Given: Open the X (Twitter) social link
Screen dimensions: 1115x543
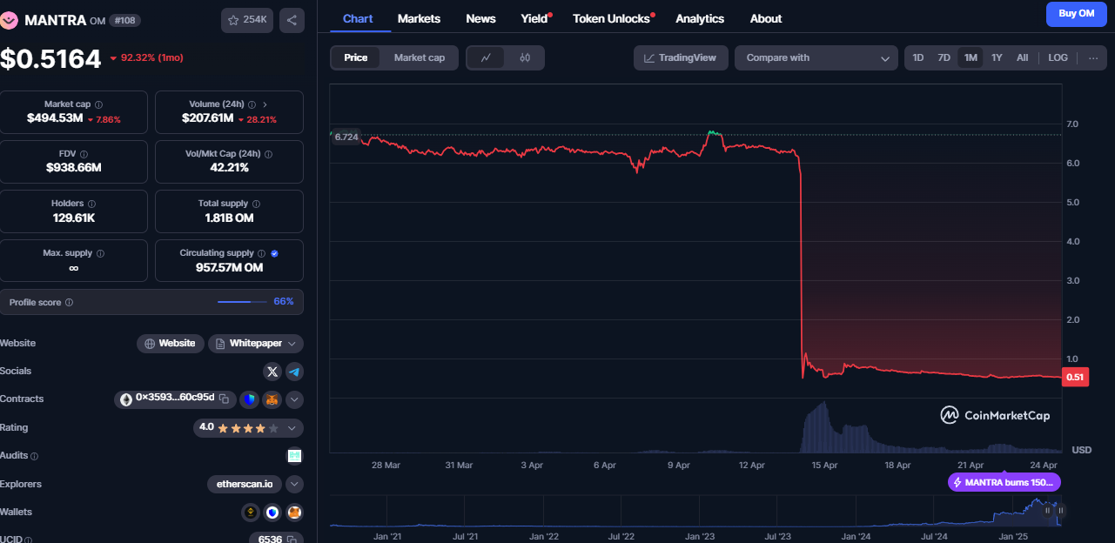Looking at the screenshot, I should 272,372.
